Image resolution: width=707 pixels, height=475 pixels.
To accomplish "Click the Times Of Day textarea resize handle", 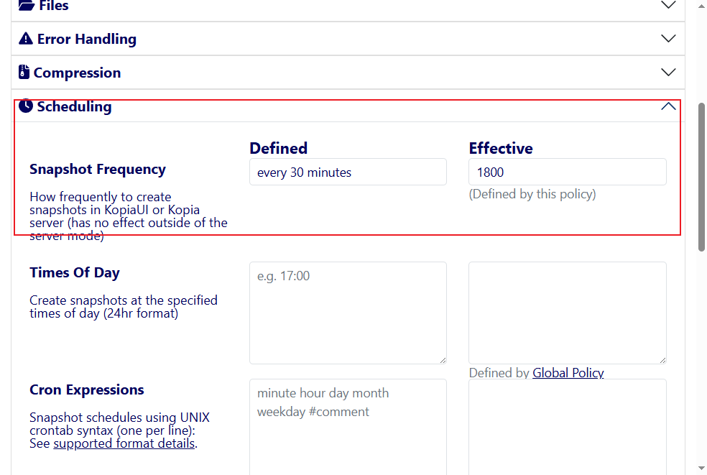I will pos(443,360).
